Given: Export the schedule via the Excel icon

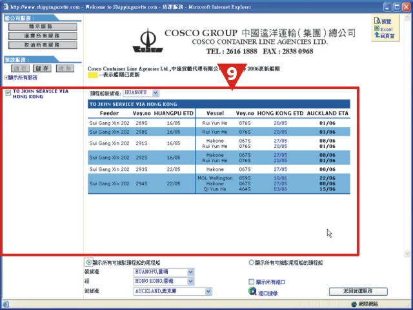Looking at the screenshot, I should [377, 28].
